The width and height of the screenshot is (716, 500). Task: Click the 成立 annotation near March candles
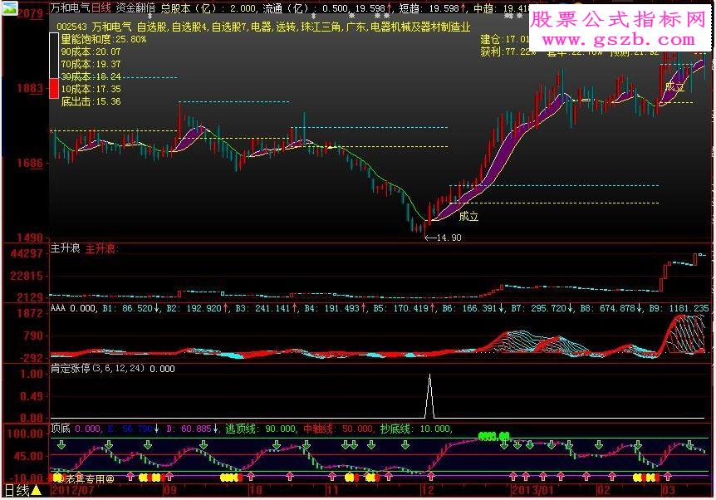pos(674,86)
